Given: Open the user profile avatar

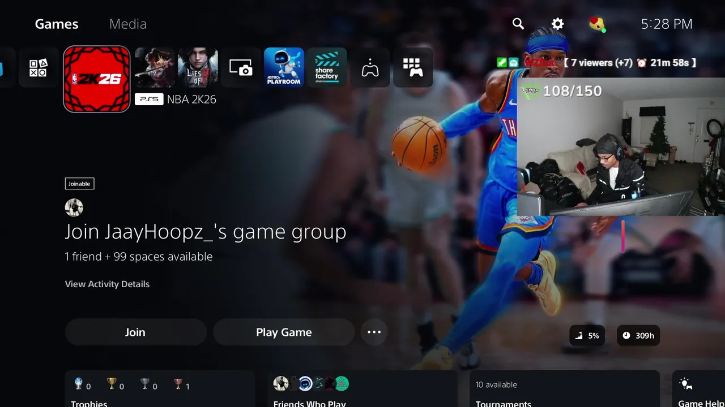Looking at the screenshot, I should (x=596, y=24).
